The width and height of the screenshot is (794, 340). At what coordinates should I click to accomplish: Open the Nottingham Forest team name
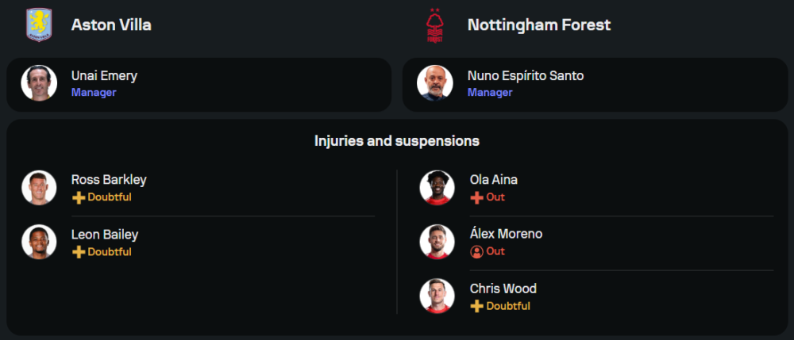(x=539, y=25)
